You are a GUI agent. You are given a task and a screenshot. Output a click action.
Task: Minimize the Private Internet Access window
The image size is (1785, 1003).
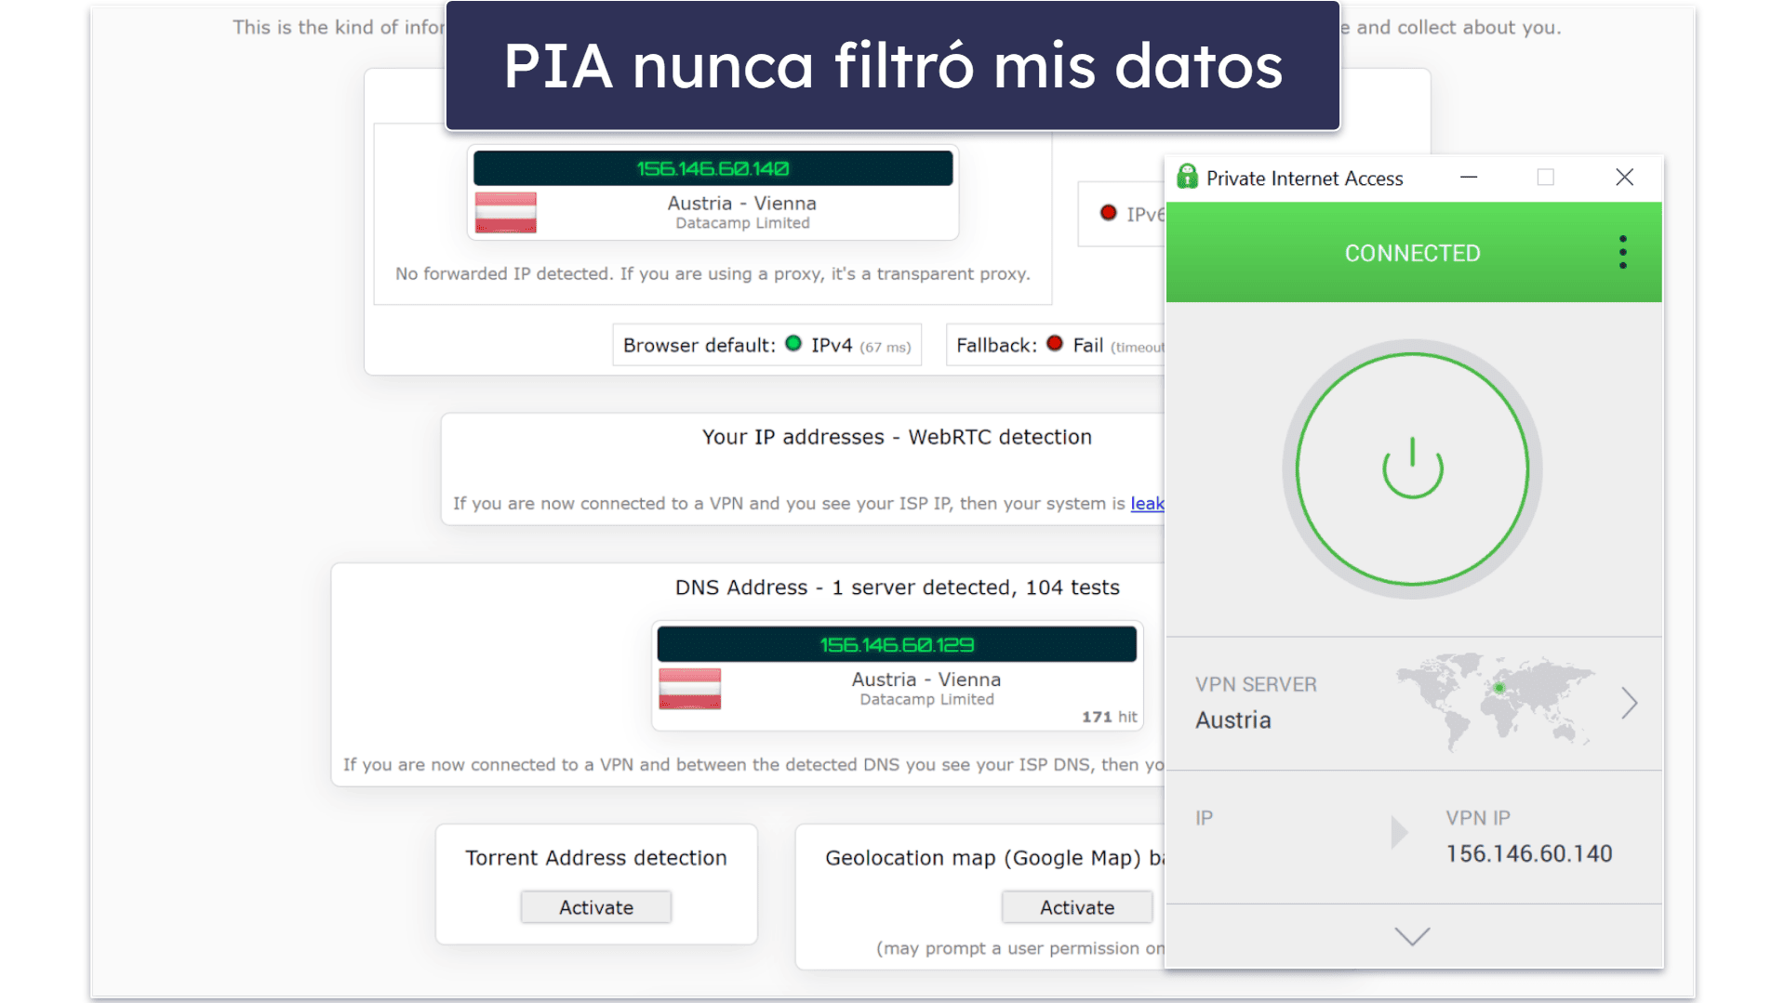[x=1469, y=177]
